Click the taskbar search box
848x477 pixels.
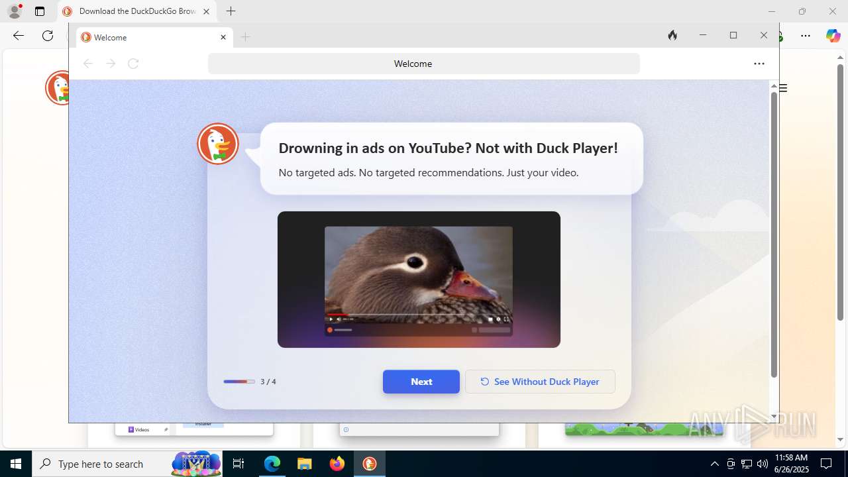click(x=128, y=464)
